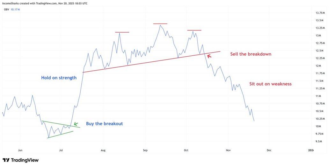Click the OBV indicator label
Viewport: 329px width, 167px height.
(6, 10)
